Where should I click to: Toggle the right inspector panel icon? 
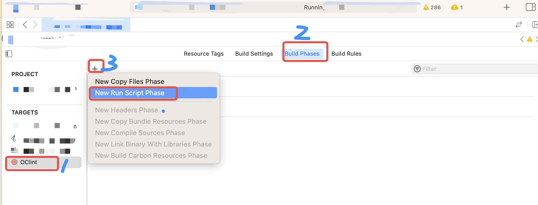[x=530, y=7]
